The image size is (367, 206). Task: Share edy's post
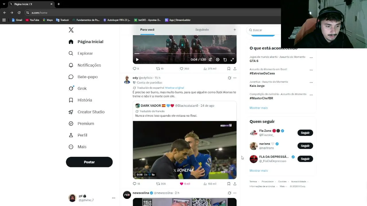(235, 184)
